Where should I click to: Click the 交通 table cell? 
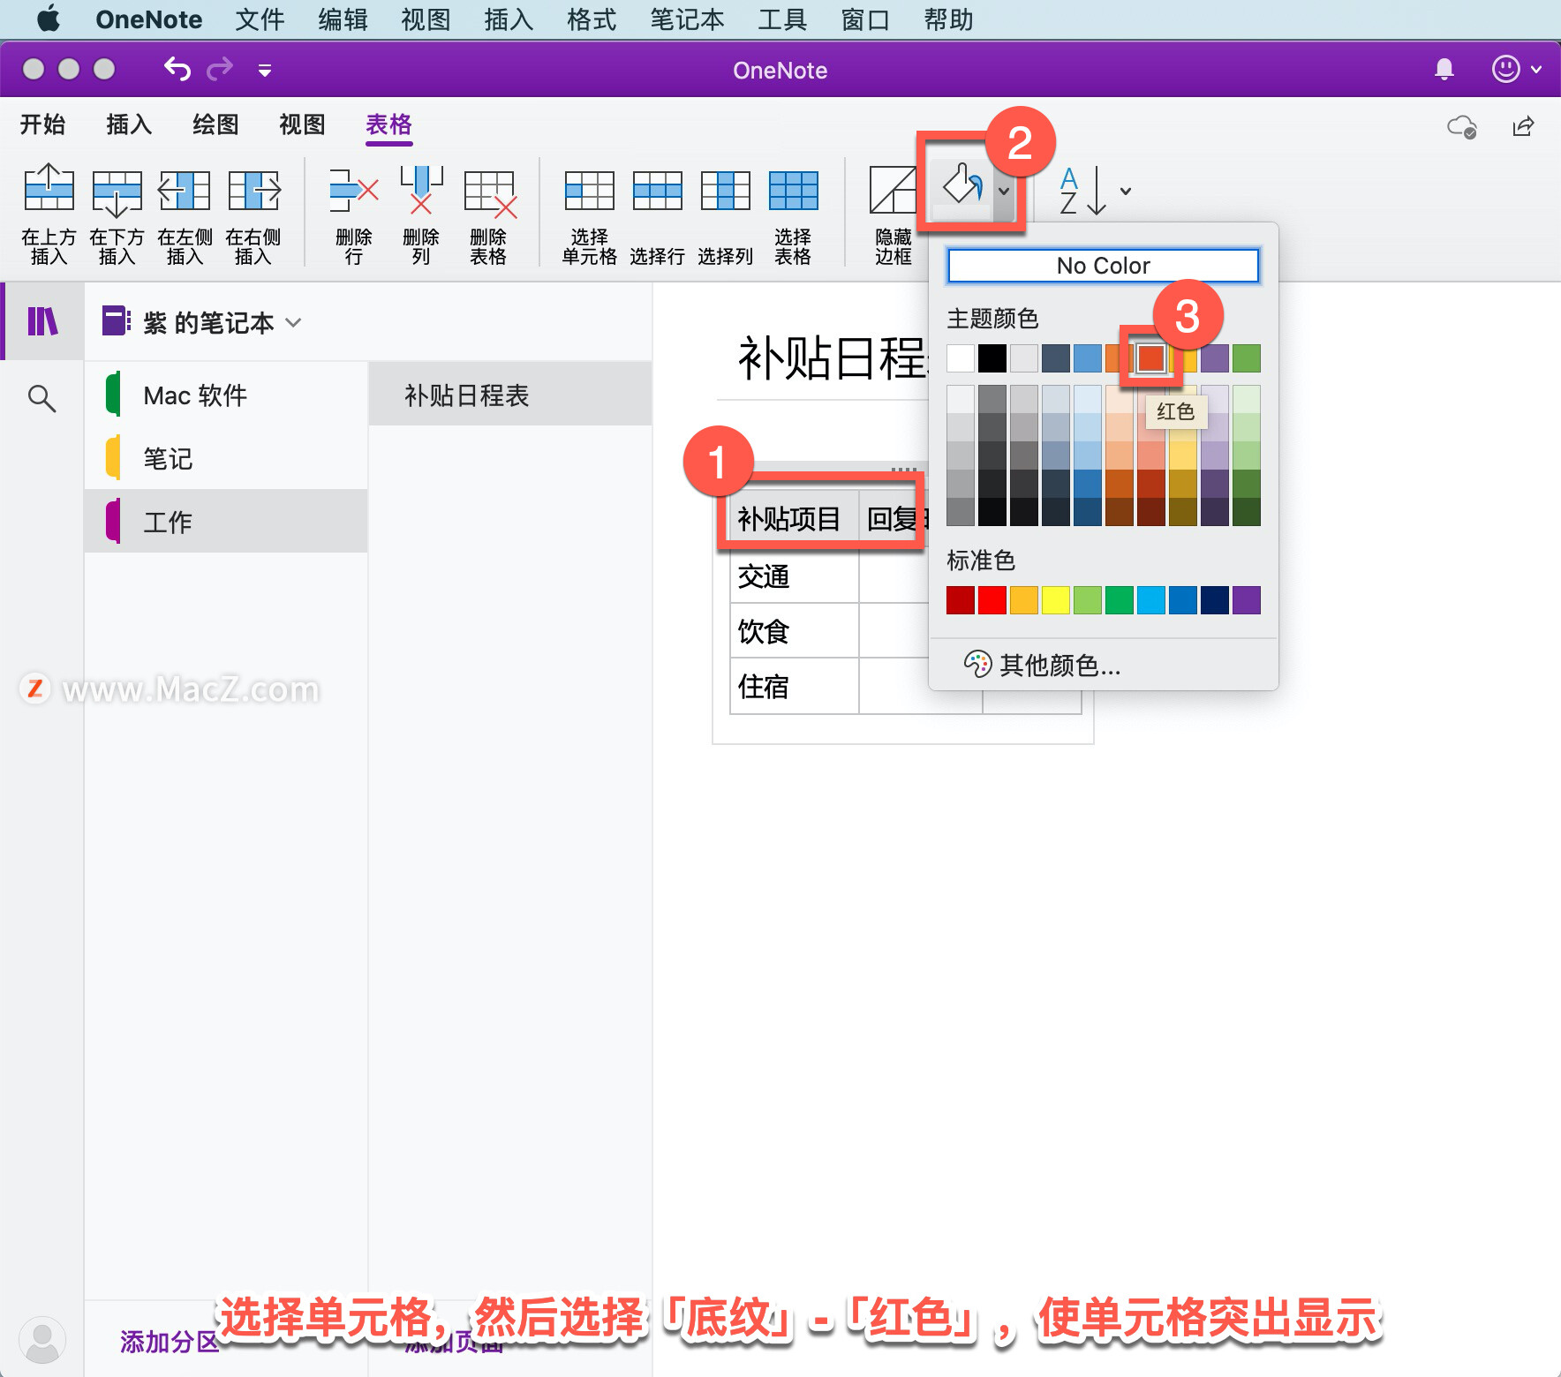tap(794, 576)
